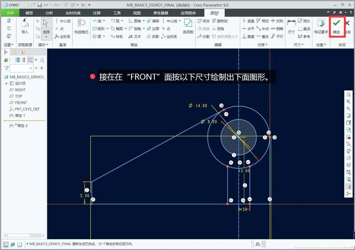Open the 线 tool dropdown arrow
The width and height of the screenshot is (355, 250).
104,21
